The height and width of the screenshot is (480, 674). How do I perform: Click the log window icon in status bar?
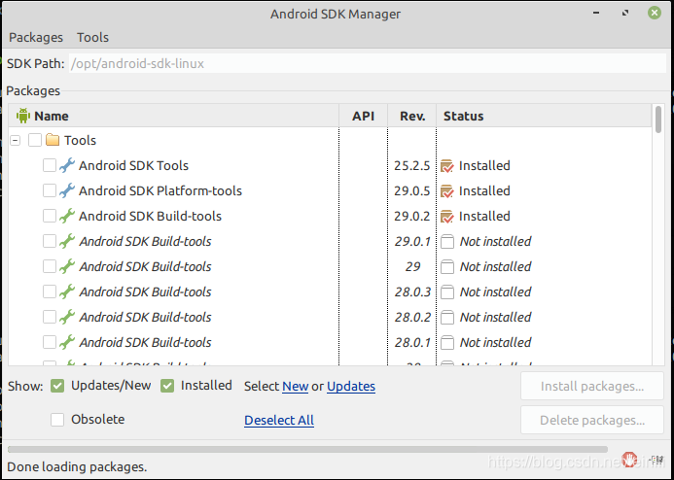point(656,460)
